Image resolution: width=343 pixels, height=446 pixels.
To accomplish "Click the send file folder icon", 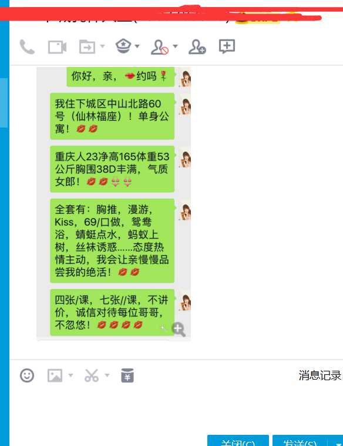I will click(x=87, y=46).
